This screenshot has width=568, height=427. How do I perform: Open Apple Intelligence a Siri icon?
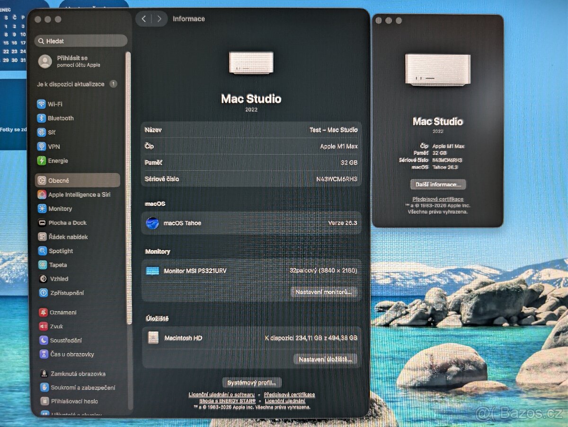coord(43,194)
